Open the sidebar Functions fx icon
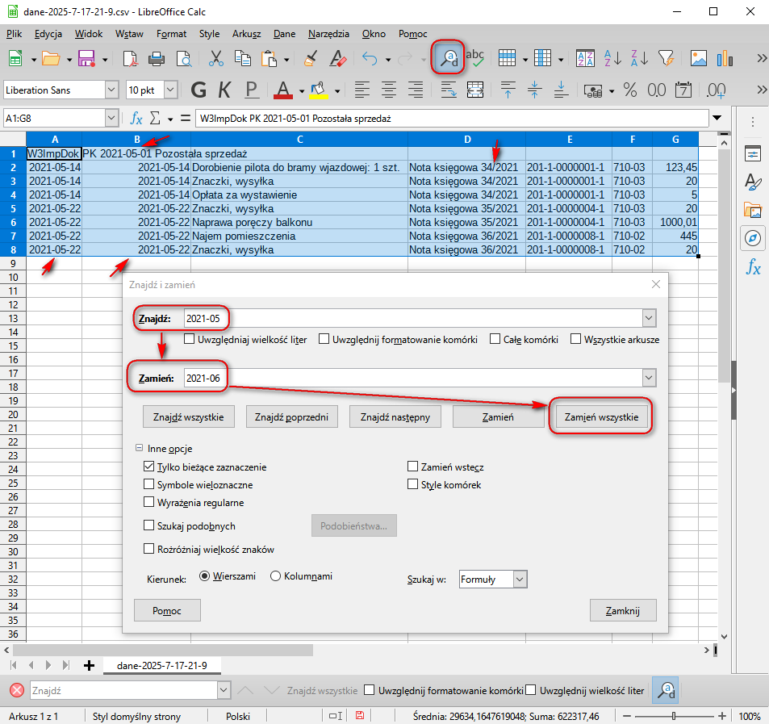Screen dimensions: 769x724 pos(753,267)
